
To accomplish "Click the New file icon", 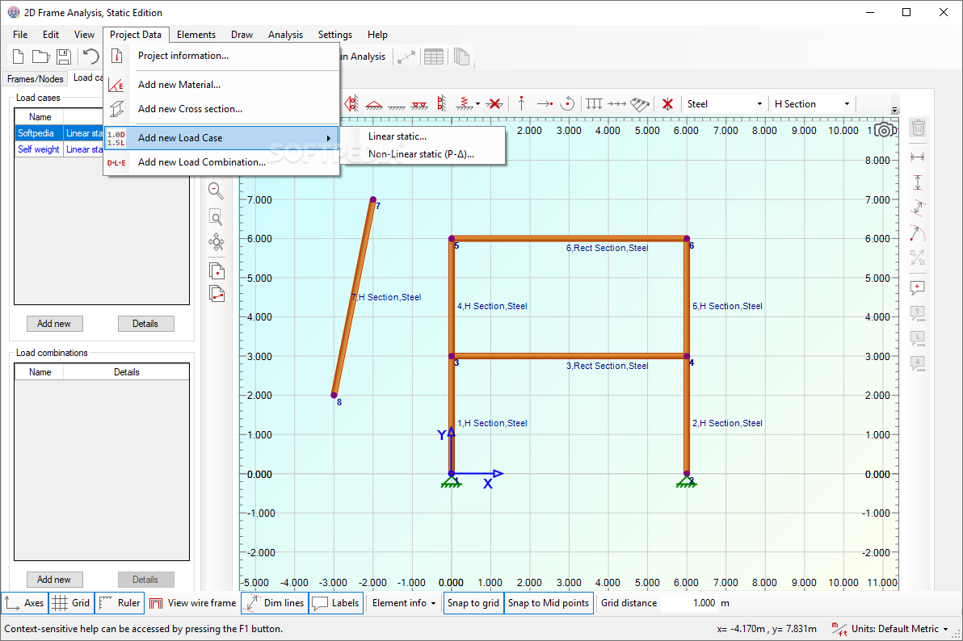I will 18,57.
